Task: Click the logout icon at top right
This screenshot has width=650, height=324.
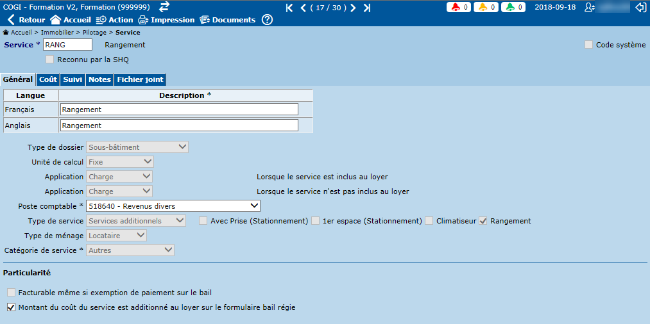Action: (640, 7)
